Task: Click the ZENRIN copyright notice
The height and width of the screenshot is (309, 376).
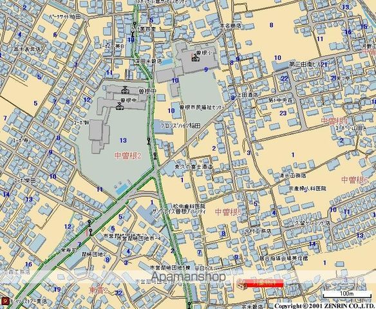Action: click(x=324, y=306)
